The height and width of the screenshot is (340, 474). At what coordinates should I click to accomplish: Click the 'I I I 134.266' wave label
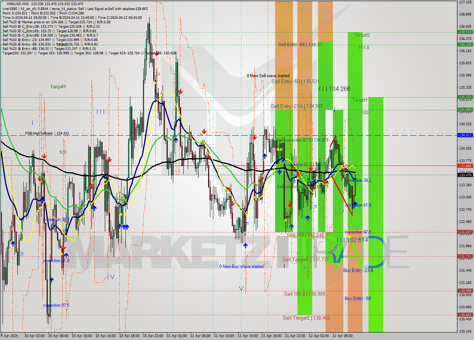click(334, 89)
